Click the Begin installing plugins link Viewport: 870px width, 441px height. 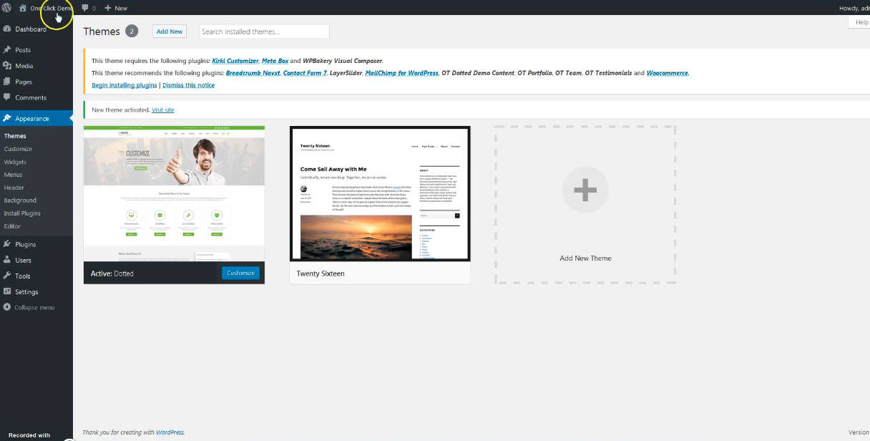(124, 85)
